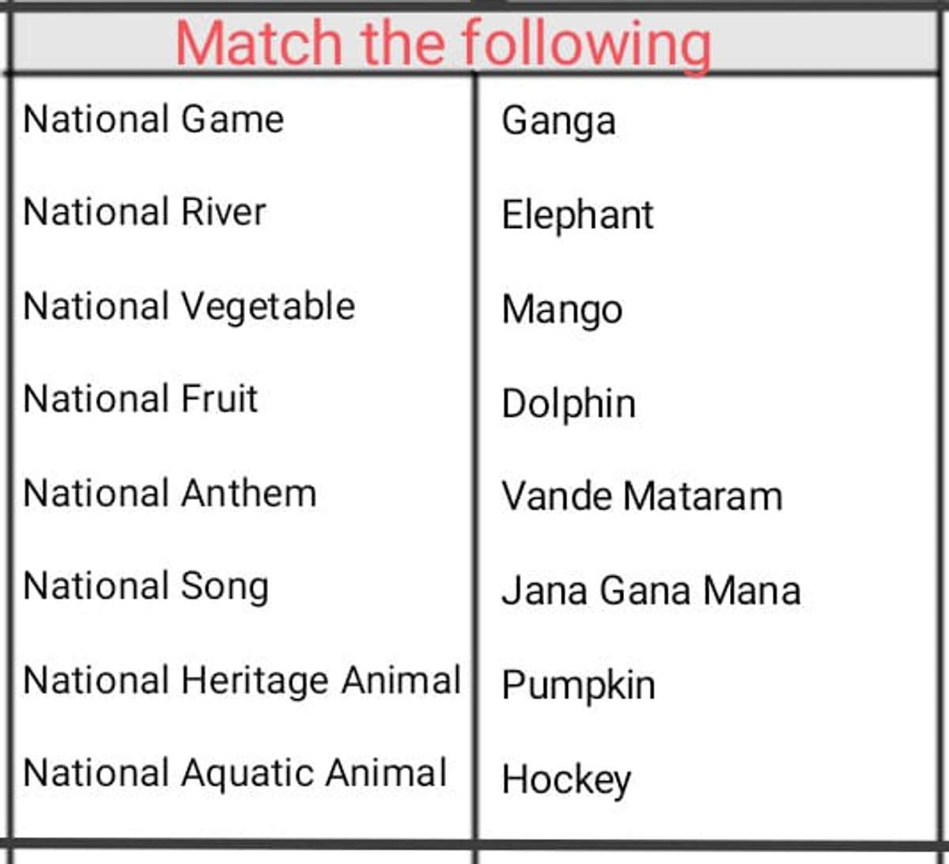
Task: Click on the 'Dolphin' option
Action: point(569,404)
